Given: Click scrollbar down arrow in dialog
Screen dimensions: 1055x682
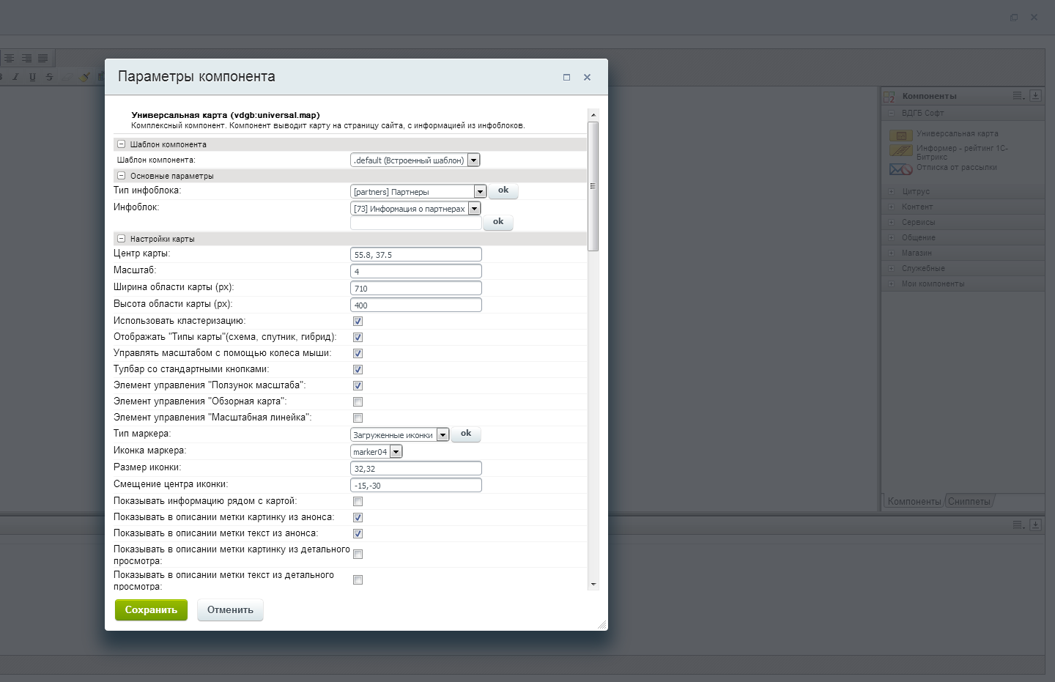Looking at the screenshot, I should pos(593,585).
